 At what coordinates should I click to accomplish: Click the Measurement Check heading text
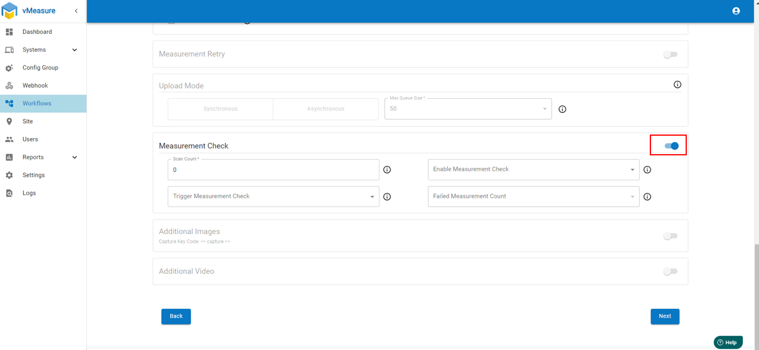[x=193, y=146]
